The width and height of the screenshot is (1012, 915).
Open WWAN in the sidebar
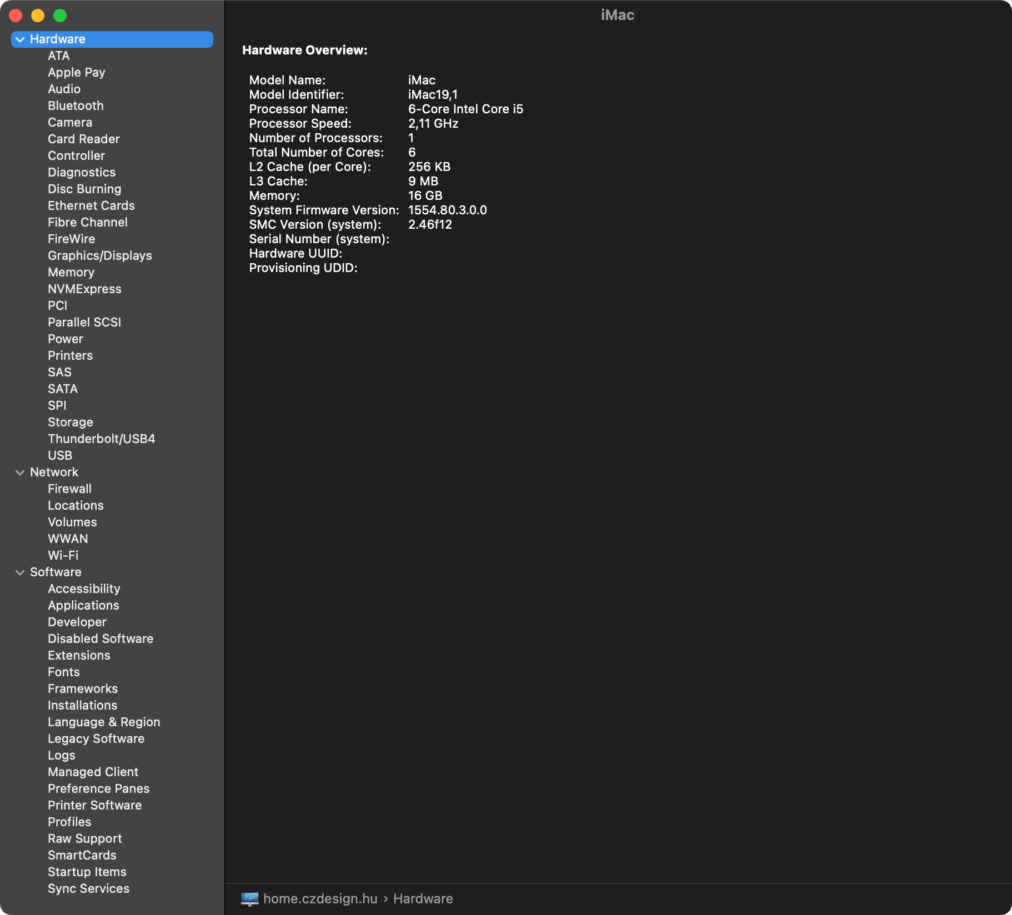tap(68, 539)
